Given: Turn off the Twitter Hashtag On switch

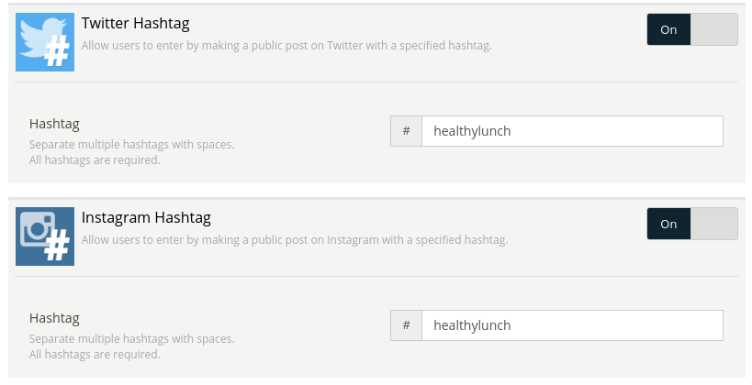Looking at the screenshot, I should point(692,29).
